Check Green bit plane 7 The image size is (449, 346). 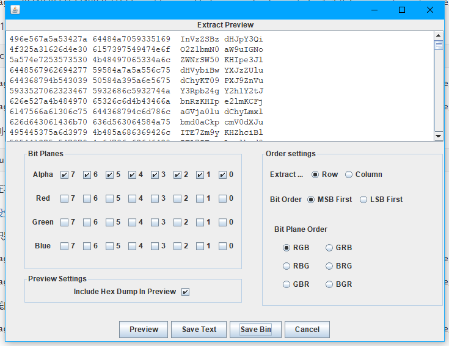64,222
